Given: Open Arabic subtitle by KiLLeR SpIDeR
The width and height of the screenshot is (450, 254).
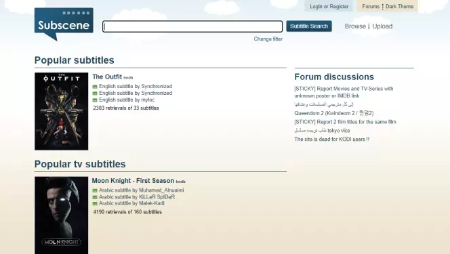Looking at the screenshot, I should [137, 197].
